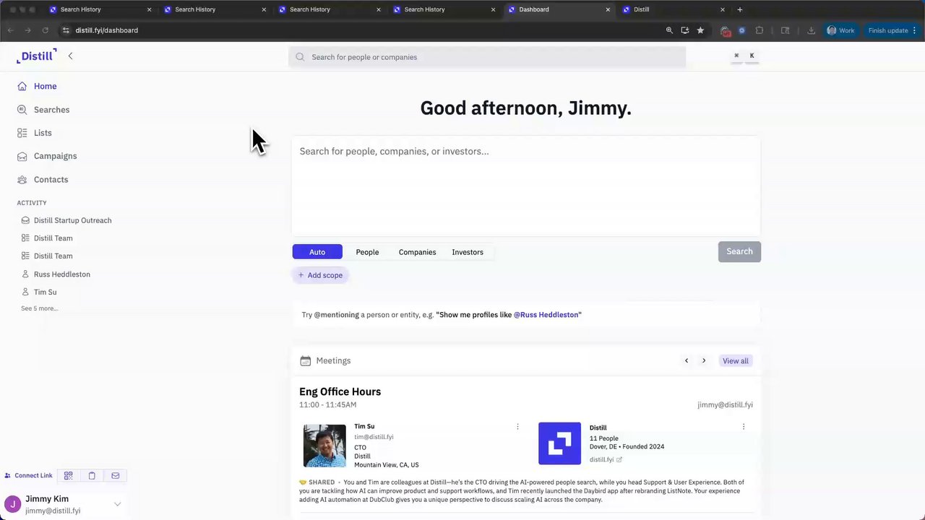Open the Jimmy Kim account dropdown
The height and width of the screenshot is (520, 925).
tap(117, 504)
